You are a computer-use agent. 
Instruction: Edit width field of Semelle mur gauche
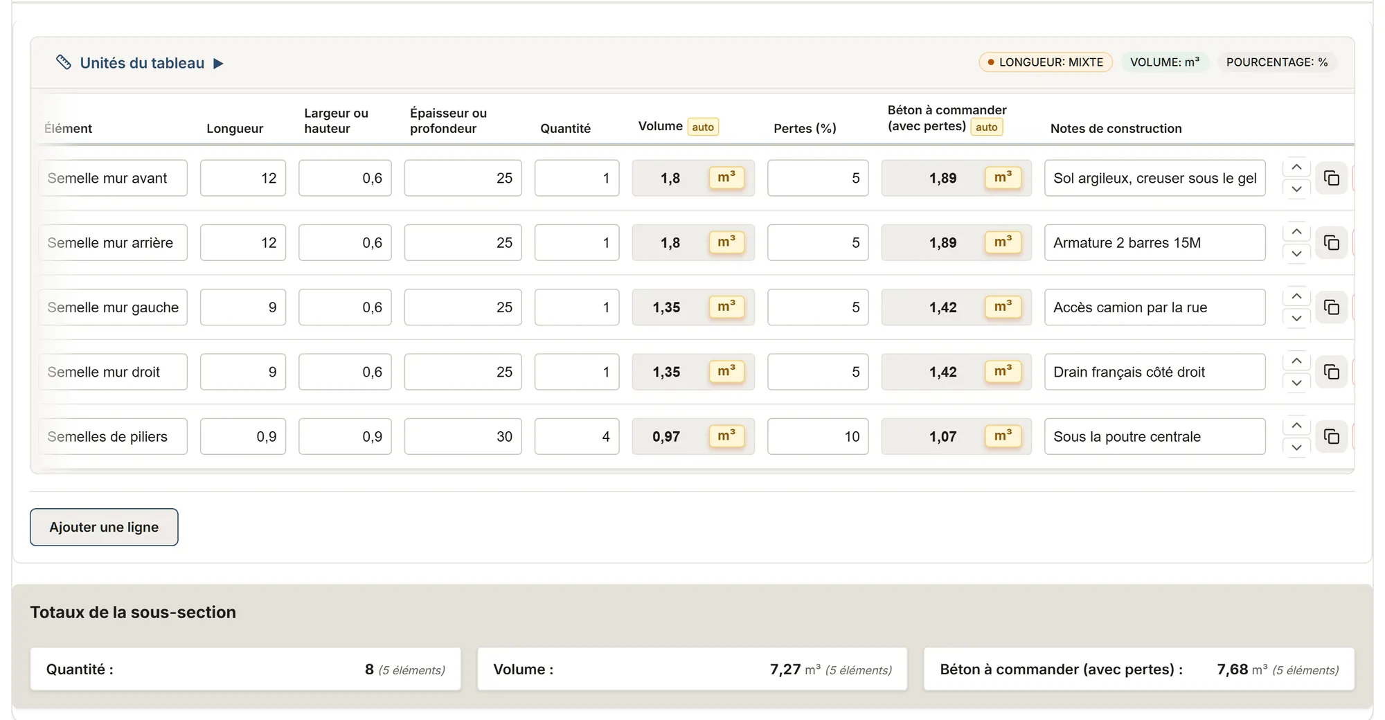coord(345,307)
